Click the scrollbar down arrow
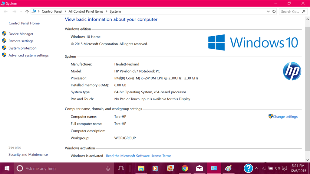The width and height of the screenshot is (310, 174). (x=308, y=160)
